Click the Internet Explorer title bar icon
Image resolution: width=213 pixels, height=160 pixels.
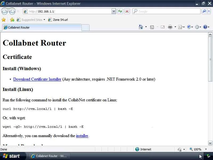point(3,3)
